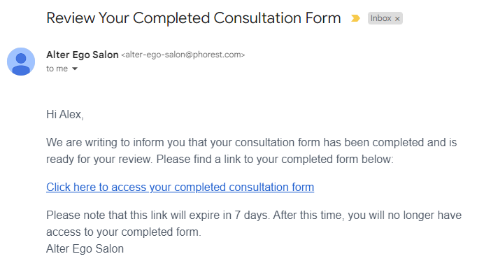The image size is (477, 261).
Task: Click the Inbox label chip text
Action: point(380,18)
